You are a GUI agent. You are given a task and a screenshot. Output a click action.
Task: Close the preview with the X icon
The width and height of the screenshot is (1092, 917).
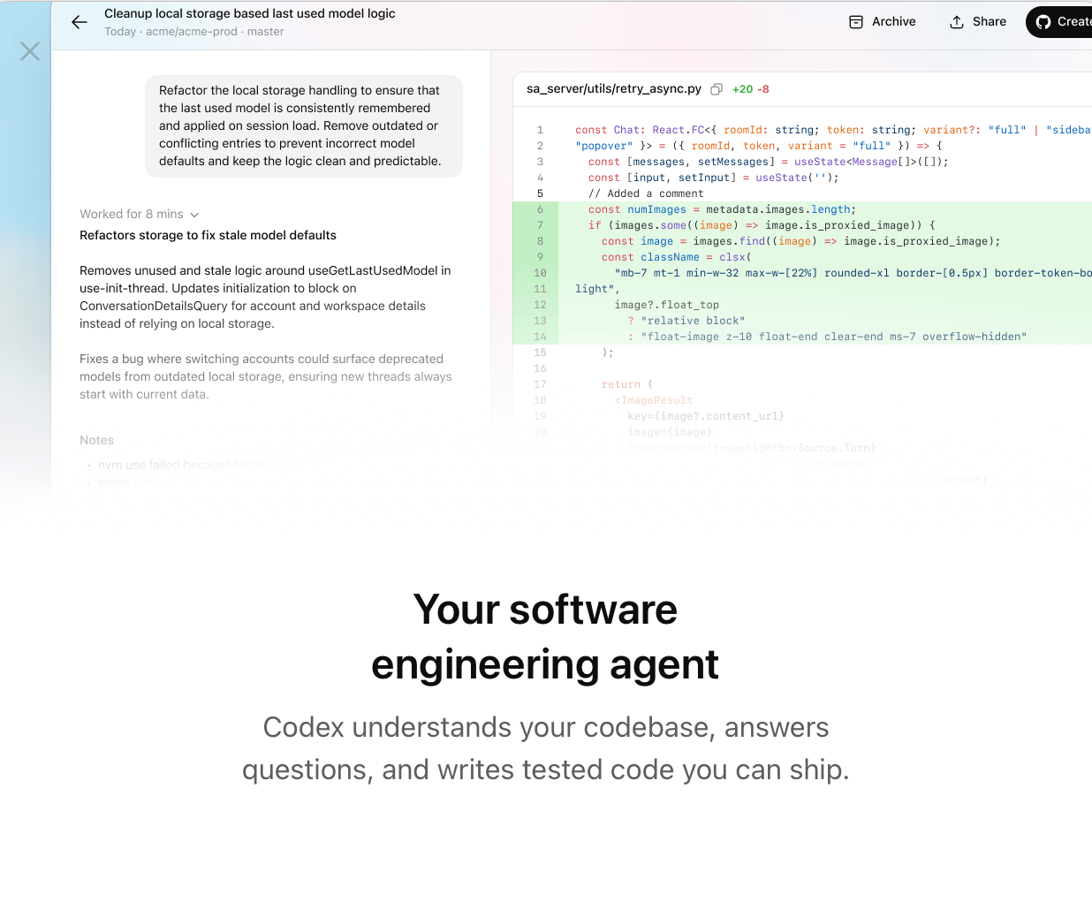coord(30,51)
